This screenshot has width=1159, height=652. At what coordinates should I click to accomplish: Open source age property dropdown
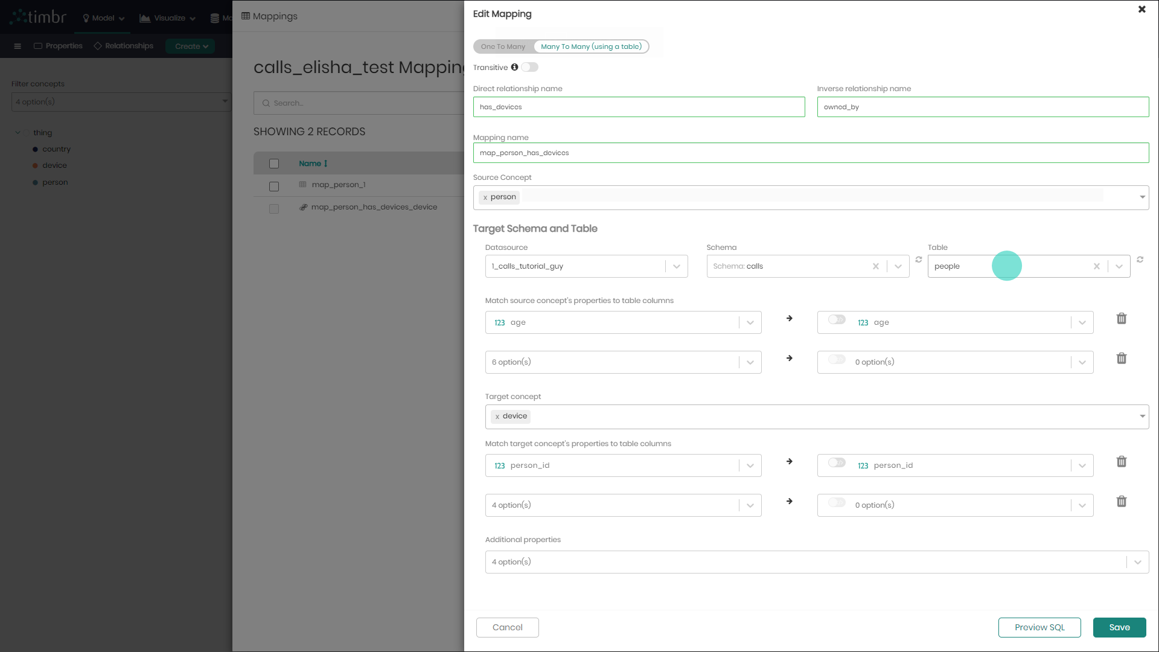(x=750, y=322)
